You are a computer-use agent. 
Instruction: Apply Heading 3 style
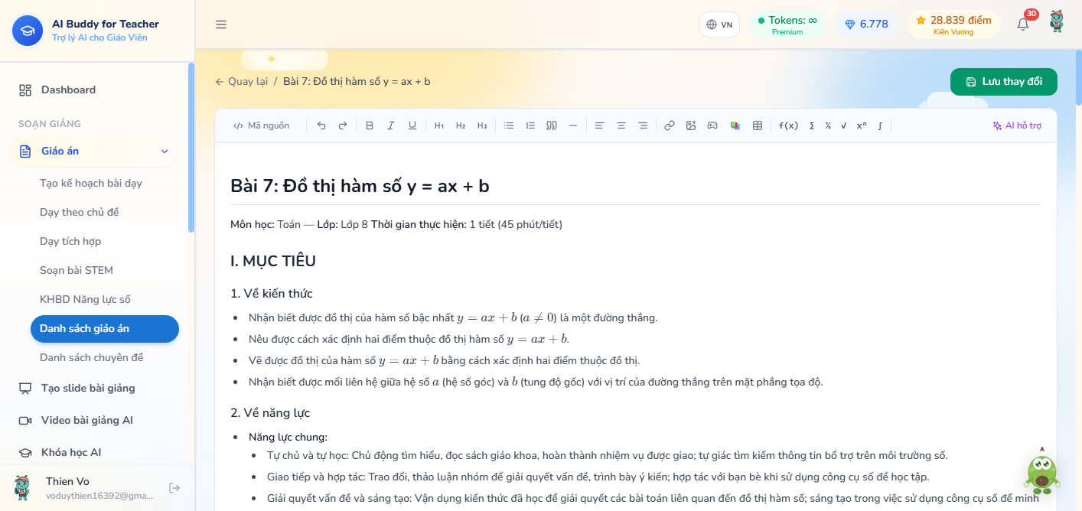pos(482,125)
